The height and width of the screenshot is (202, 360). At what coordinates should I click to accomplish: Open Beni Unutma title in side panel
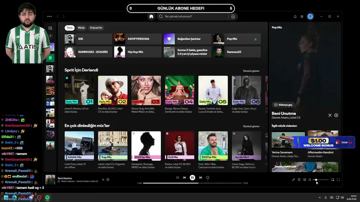(284, 113)
